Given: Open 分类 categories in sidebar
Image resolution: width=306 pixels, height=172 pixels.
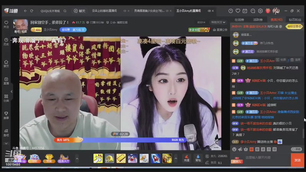Looking at the screenshot, I should [6, 98].
